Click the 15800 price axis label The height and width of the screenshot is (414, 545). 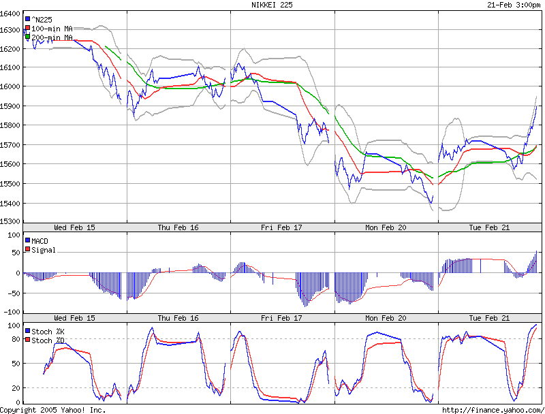pyautogui.click(x=10, y=125)
